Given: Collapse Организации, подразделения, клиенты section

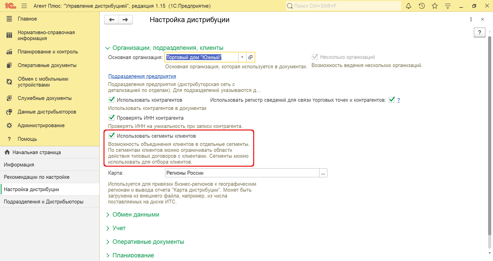Looking at the screenshot, I should tap(164, 48).
